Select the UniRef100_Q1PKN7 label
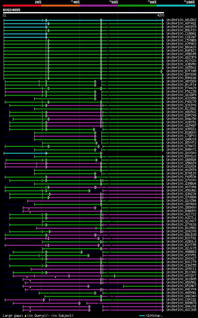The width and height of the screenshot is (198, 318). click(181, 126)
